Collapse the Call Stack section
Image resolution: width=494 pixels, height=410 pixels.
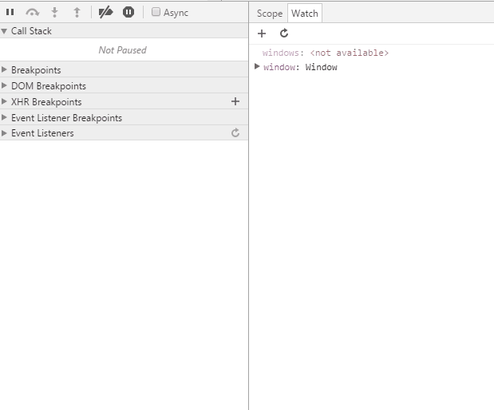(4, 31)
